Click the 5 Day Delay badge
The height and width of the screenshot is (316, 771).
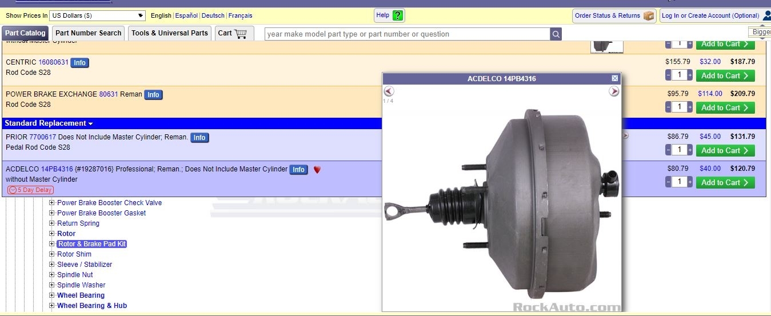(x=30, y=190)
